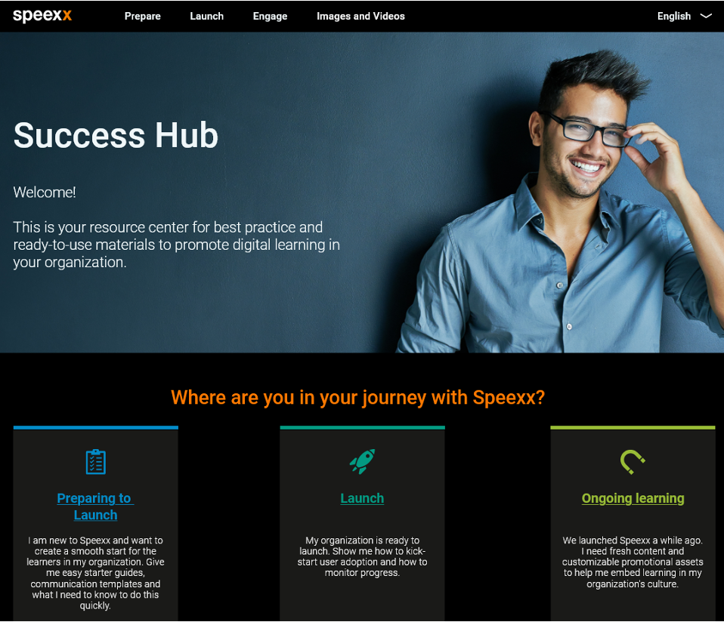Viewport: 724px width, 622px height.
Task: Select the green magnet icon
Action: click(x=632, y=462)
